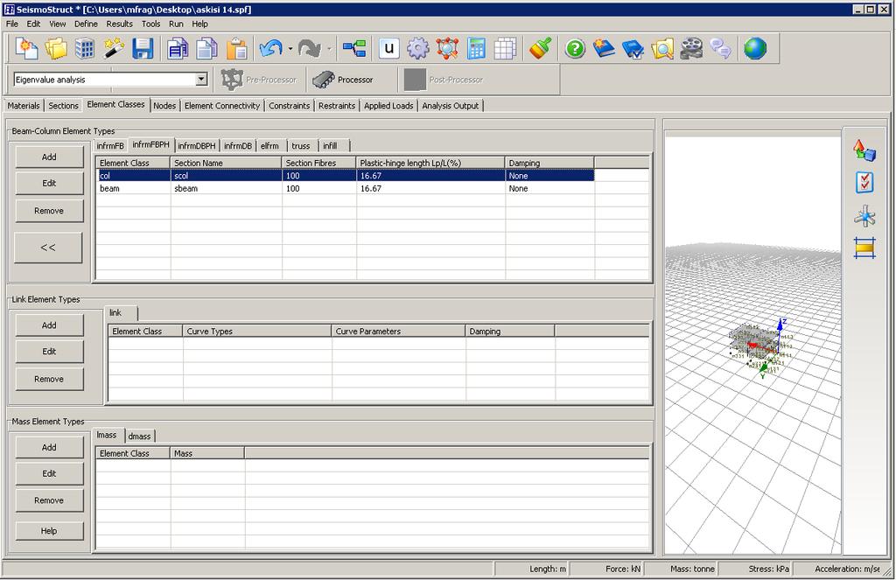Click Add under Link Element Types

tap(49, 325)
